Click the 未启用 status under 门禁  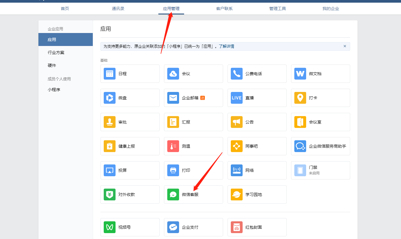[314, 173]
